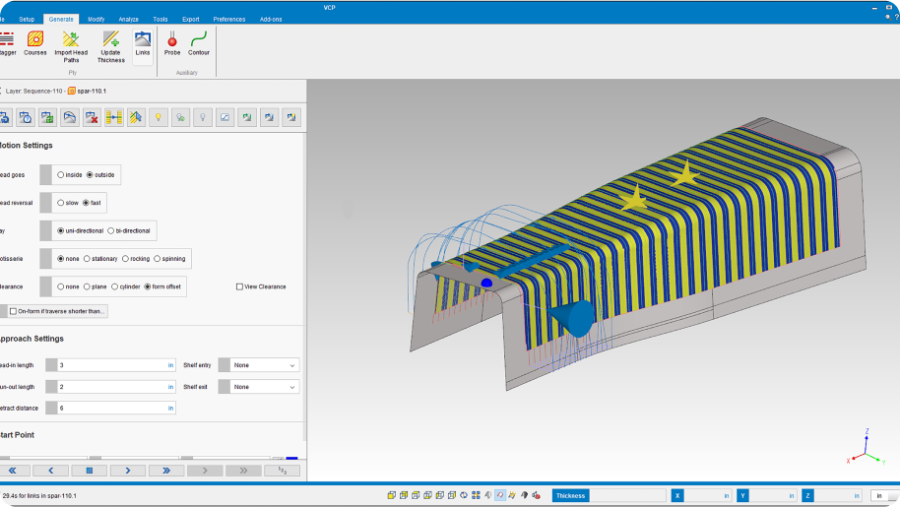This screenshot has height=507, width=900.
Task: Open the Preferences tab
Action: point(229,19)
